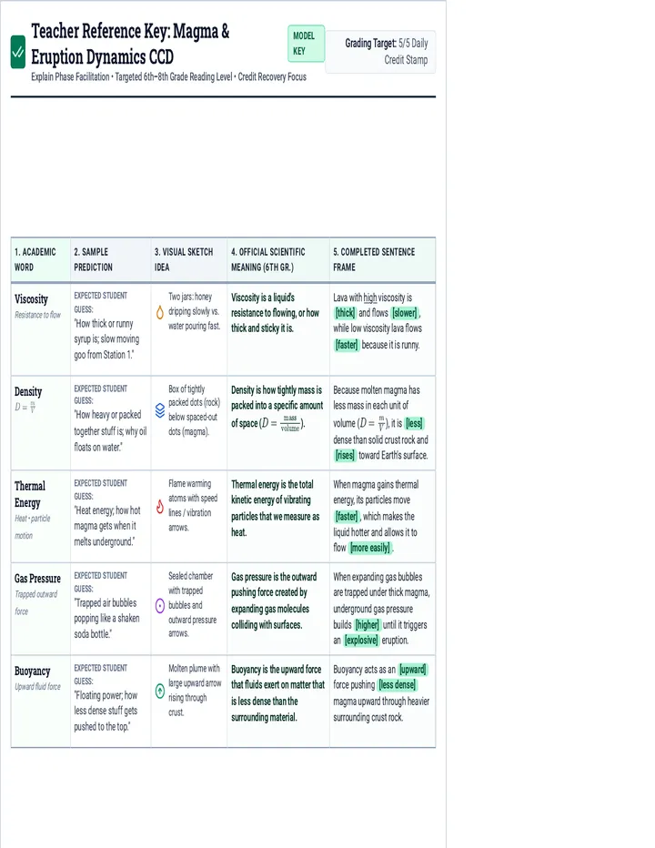Click the highlighted '[faster]' answer in the Viscosity row
Image resolution: width=655 pixels, height=848 pixels.
(347, 345)
